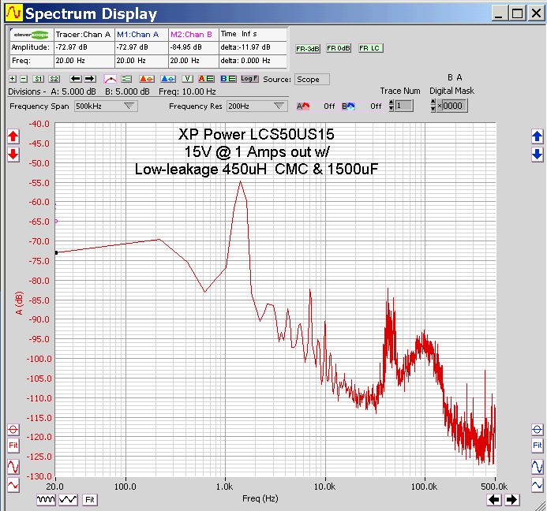Viewport: 547px width, 511px height.
Task: Open the Source Scope selector
Action: click(x=312, y=80)
